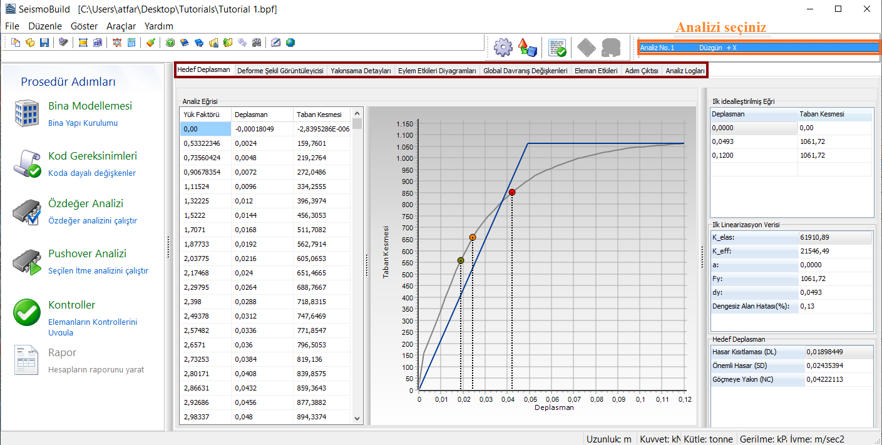This screenshot has width=882, height=445.
Task: Click the green help question mark icon
Action: [170, 43]
